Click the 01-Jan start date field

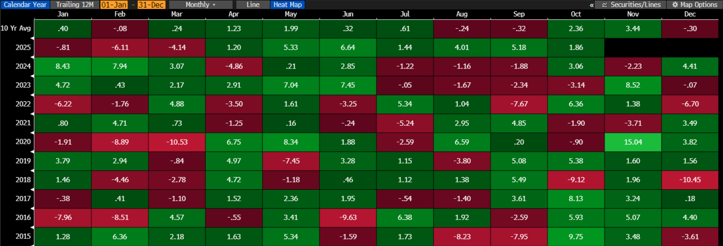[x=114, y=5]
